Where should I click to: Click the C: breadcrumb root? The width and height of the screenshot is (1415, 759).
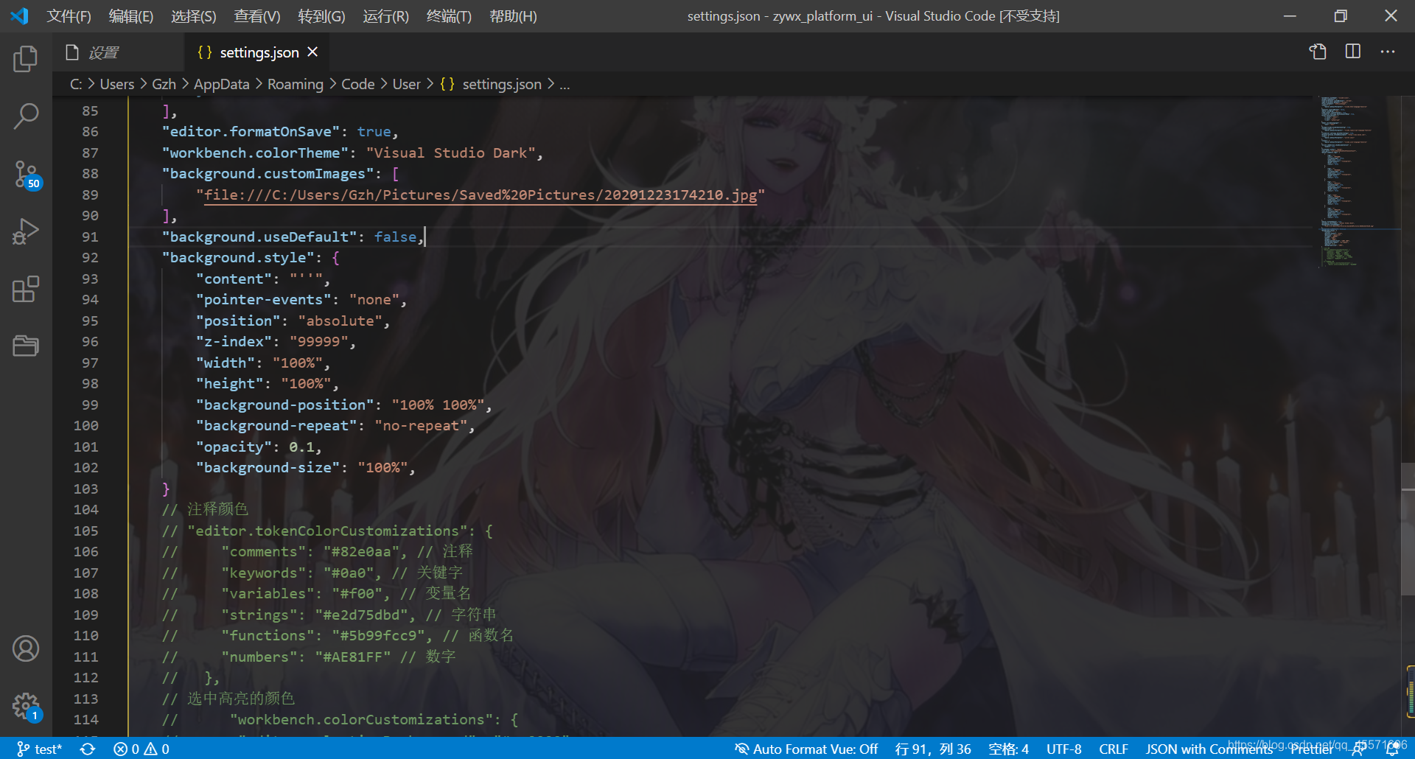76,84
